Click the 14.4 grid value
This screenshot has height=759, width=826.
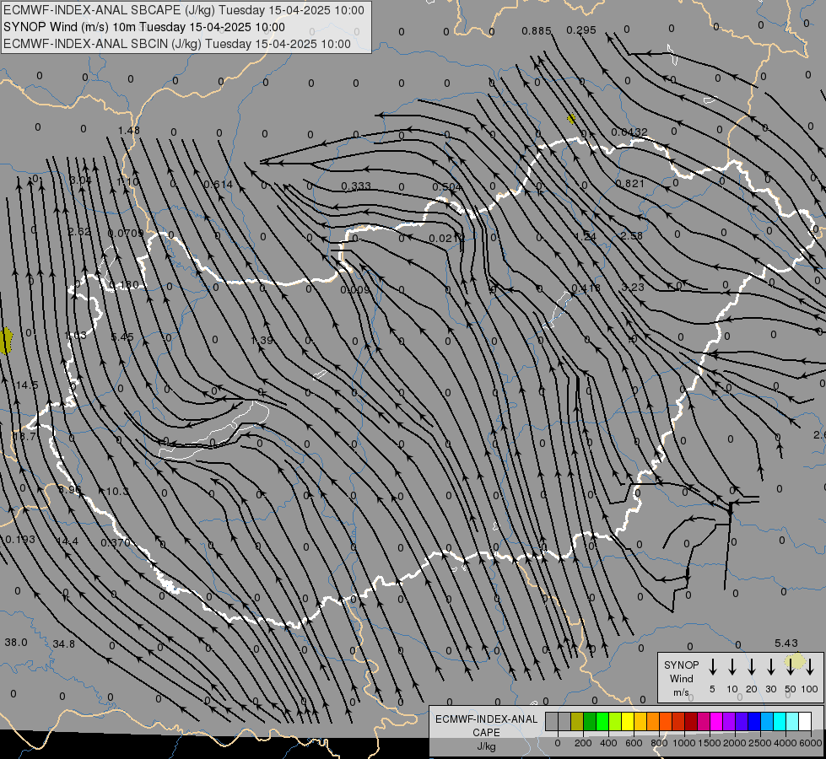coord(67,541)
